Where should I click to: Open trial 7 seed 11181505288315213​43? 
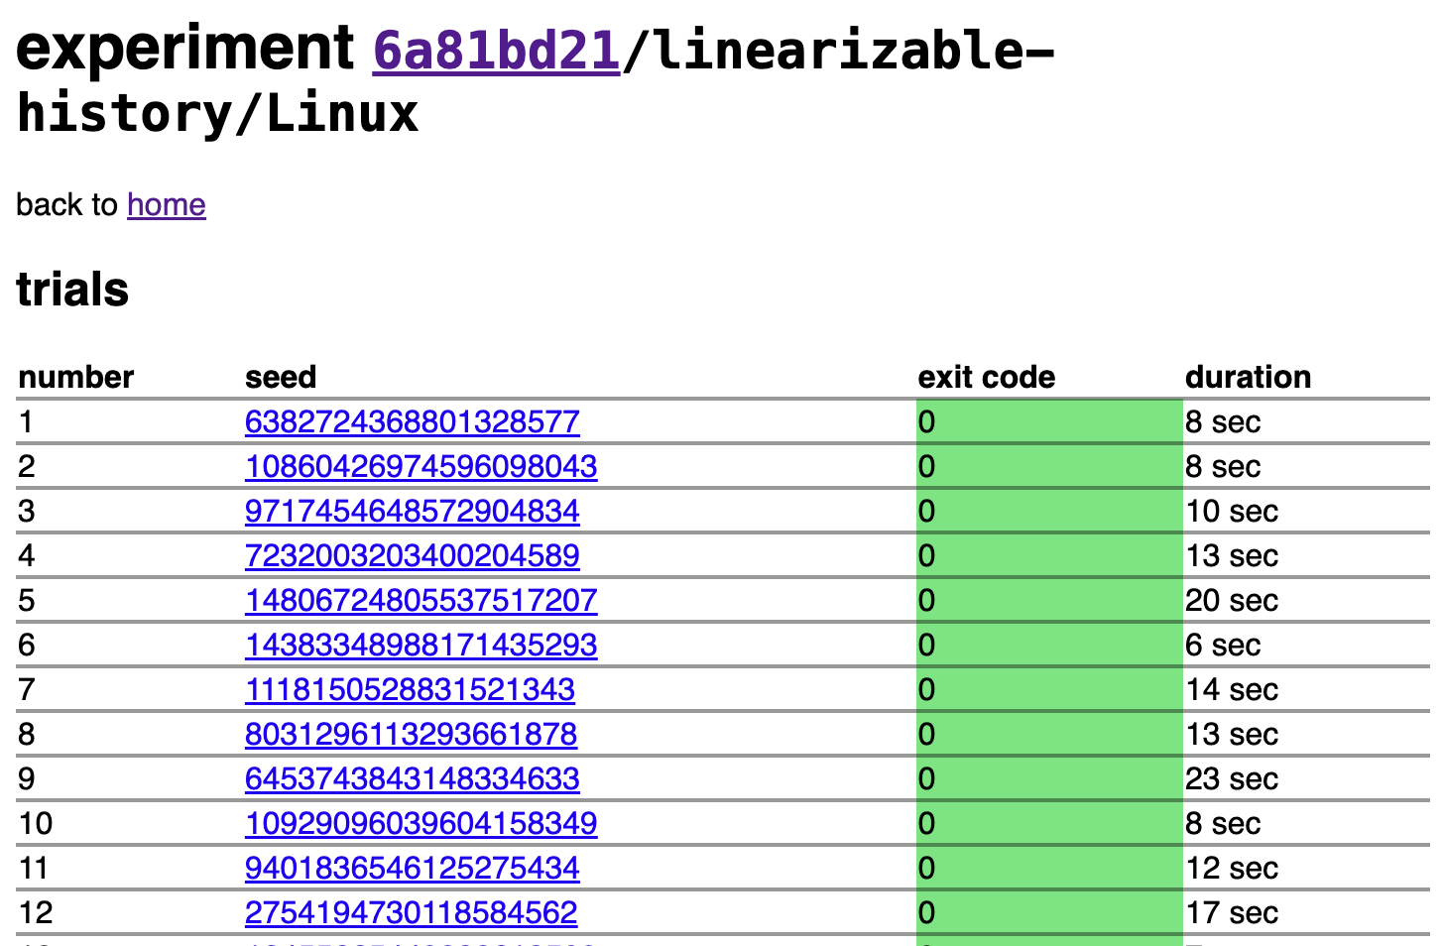pyautogui.click(x=410, y=690)
